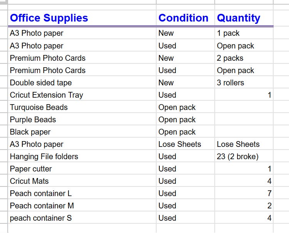Select the 1 pack quantity cell
The image size is (289, 233).
click(x=244, y=33)
